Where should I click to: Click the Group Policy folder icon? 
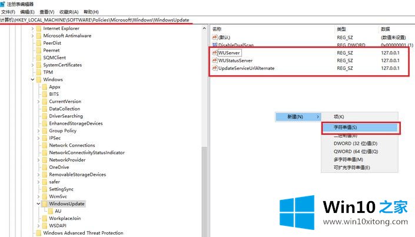[45, 131]
